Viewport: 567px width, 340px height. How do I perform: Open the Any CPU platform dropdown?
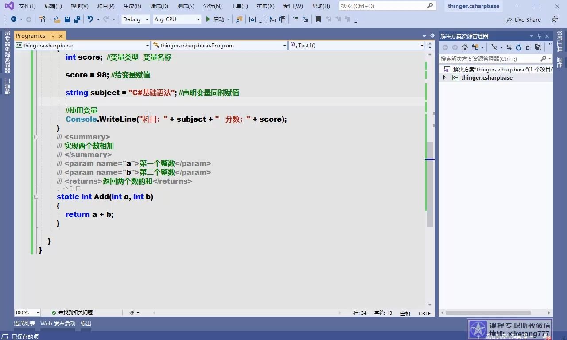coord(177,19)
